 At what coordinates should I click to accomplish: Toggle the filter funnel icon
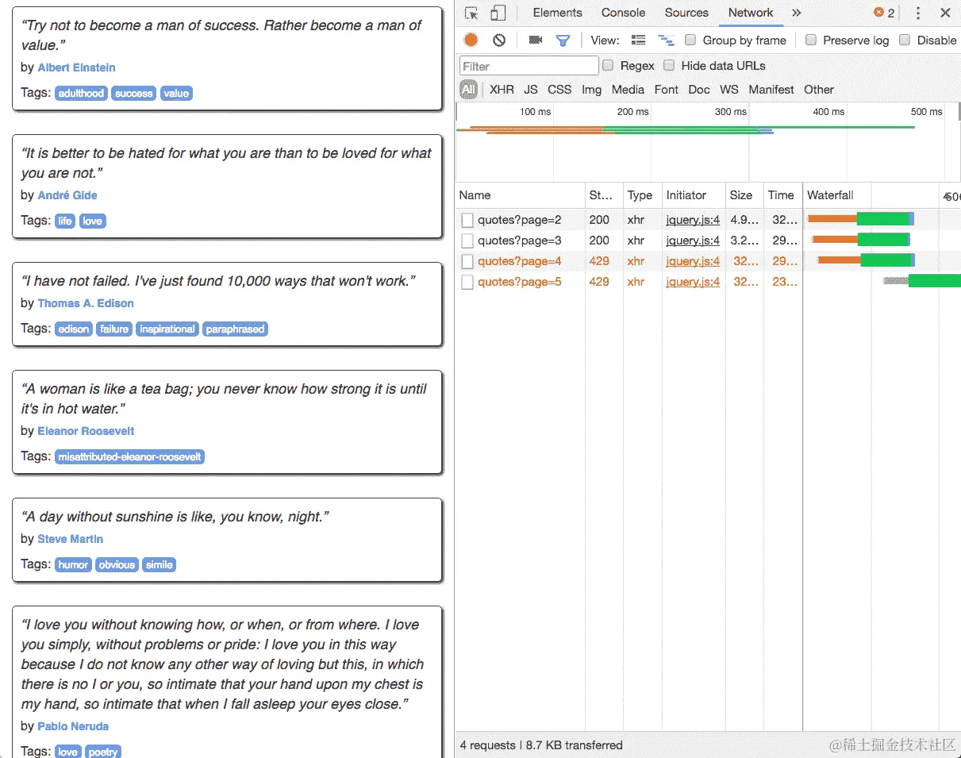click(563, 40)
